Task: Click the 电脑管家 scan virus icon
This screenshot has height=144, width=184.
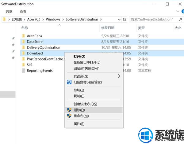Action: coord(69,82)
